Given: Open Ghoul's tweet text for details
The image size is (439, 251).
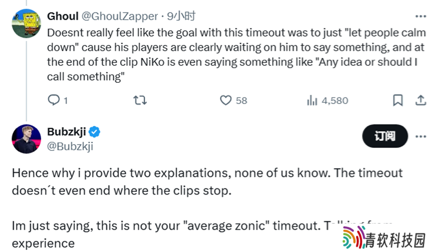Looking at the screenshot, I should [237, 54].
